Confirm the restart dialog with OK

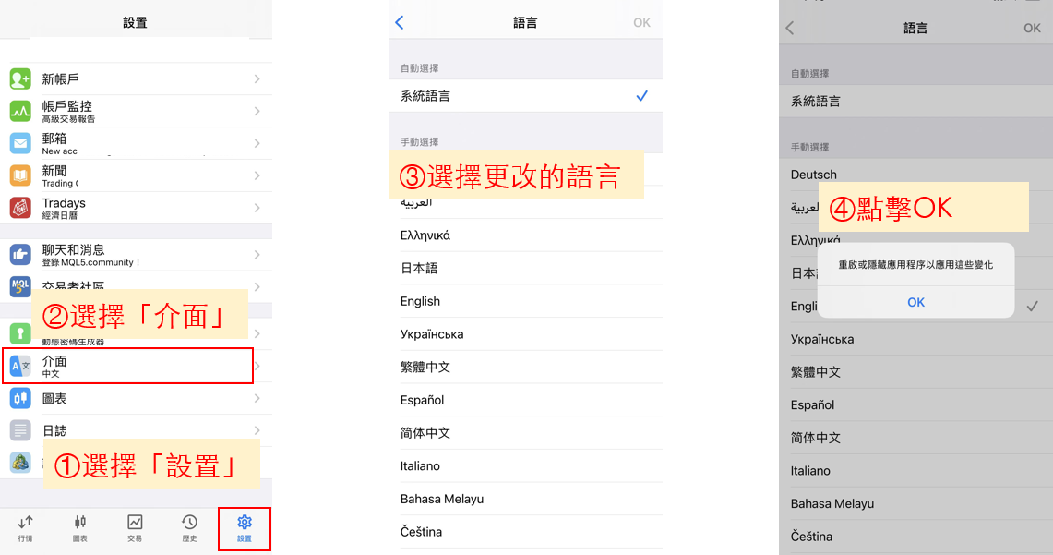[916, 302]
